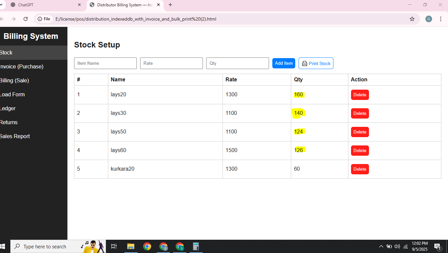Click the bookmark star in the address bar
Image resolution: width=448 pixels, height=253 pixels.
412,19
